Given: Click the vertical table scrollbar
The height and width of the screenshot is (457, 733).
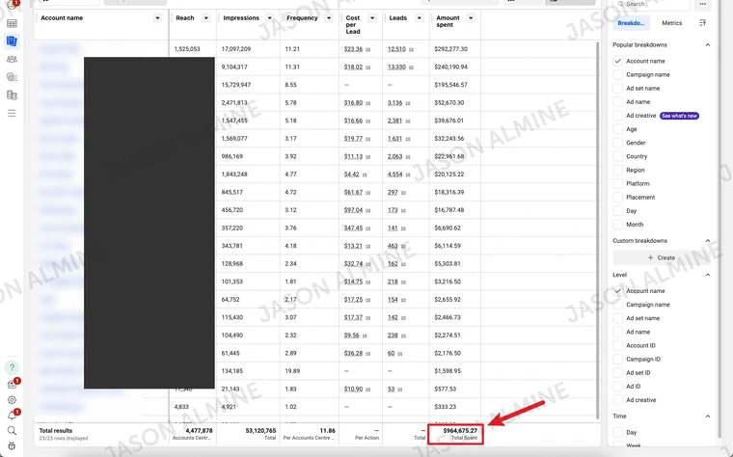Looking at the screenshot, I should 597,228.
